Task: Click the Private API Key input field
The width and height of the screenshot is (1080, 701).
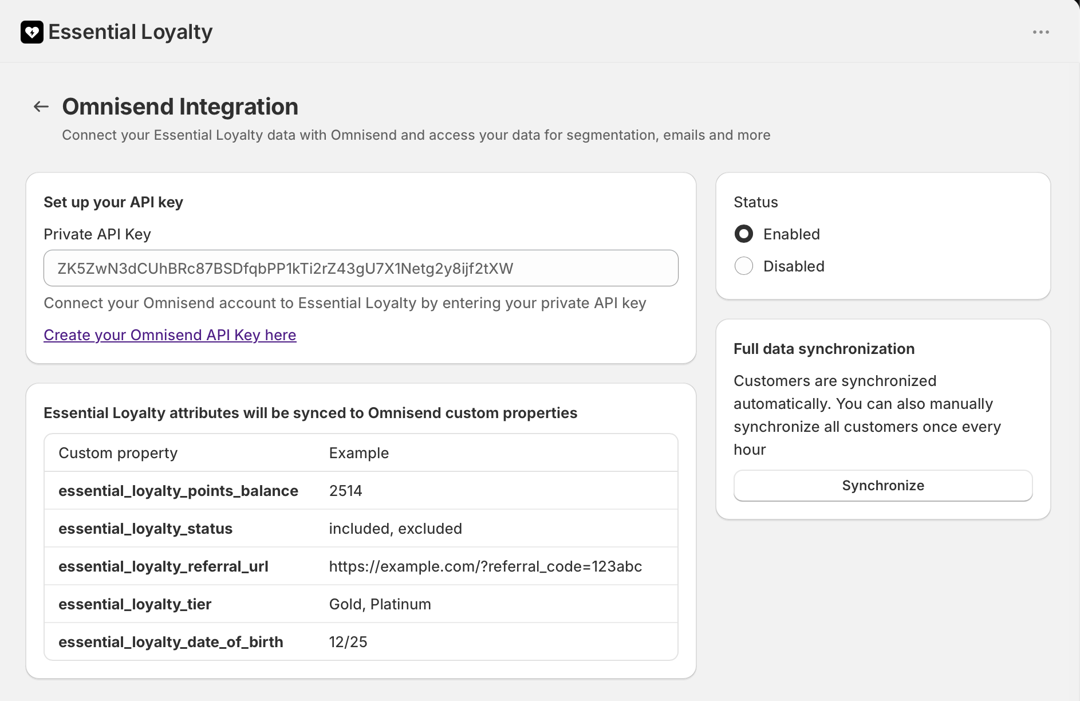Action: (x=361, y=268)
